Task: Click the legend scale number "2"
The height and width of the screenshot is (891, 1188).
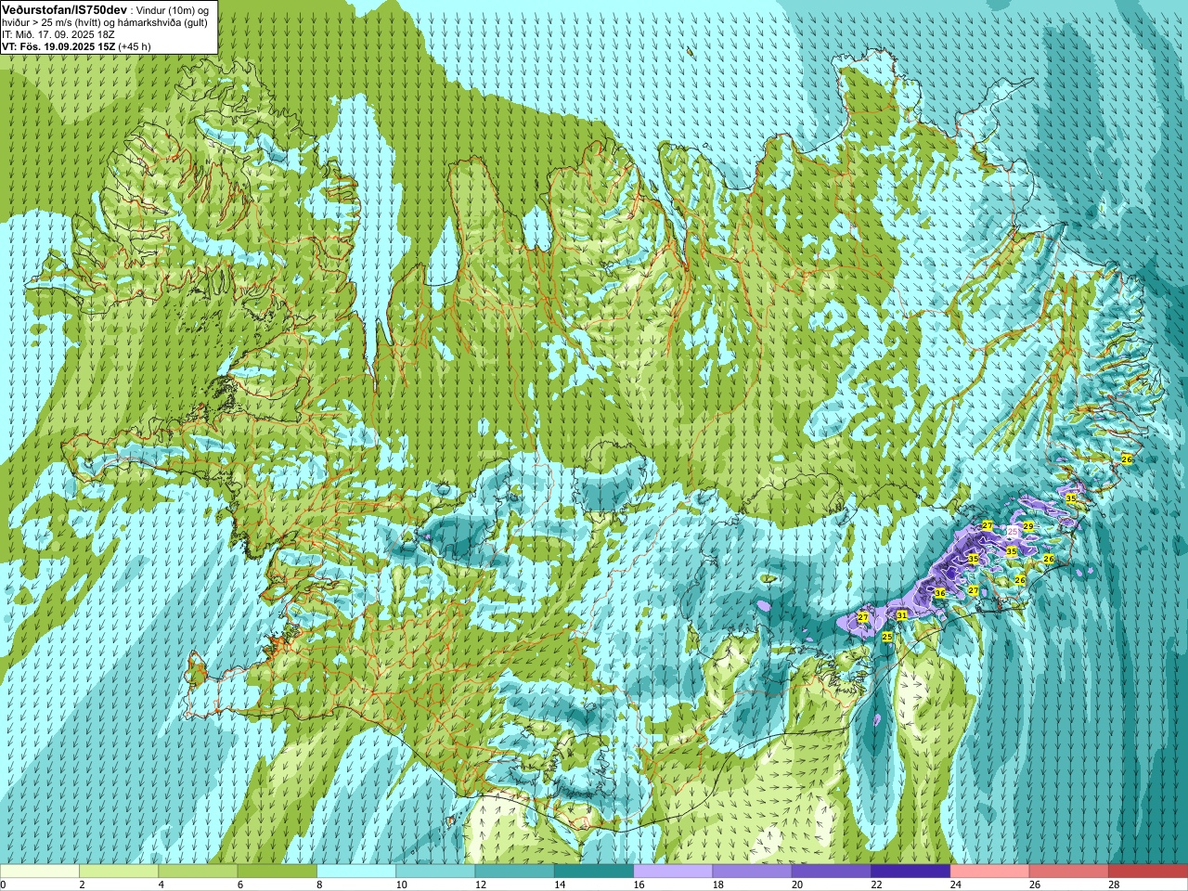Action: (82, 885)
